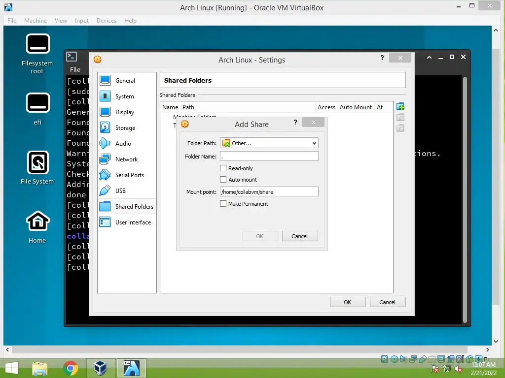Open the USB settings category
The image size is (505, 378).
click(127, 191)
